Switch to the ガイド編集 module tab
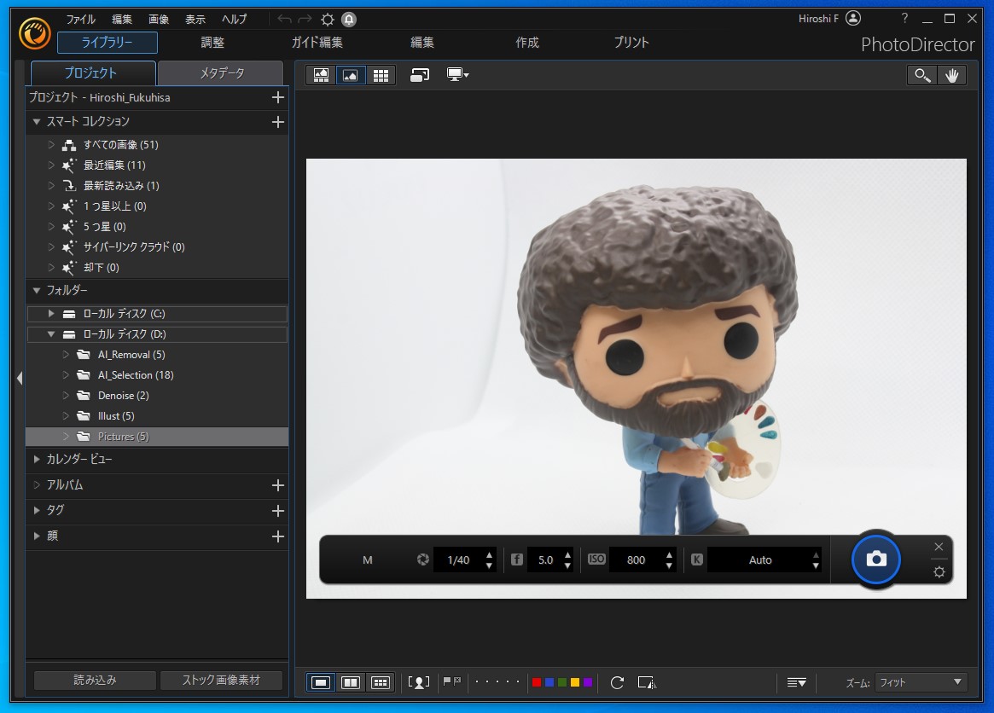Viewport: 994px width, 713px height. pyautogui.click(x=317, y=43)
